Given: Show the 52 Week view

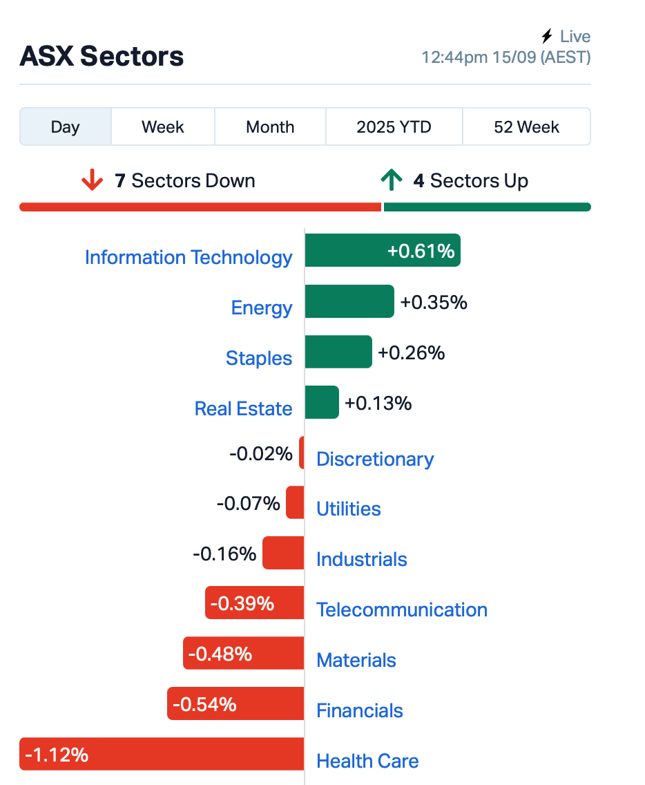Looking at the screenshot, I should [526, 127].
